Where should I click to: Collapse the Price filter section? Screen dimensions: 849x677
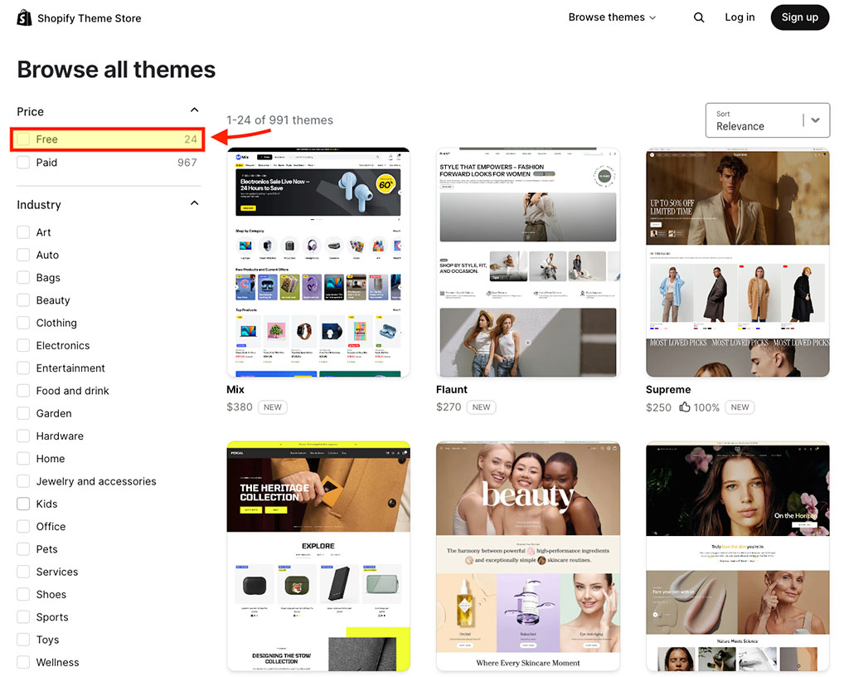click(x=194, y=109)
